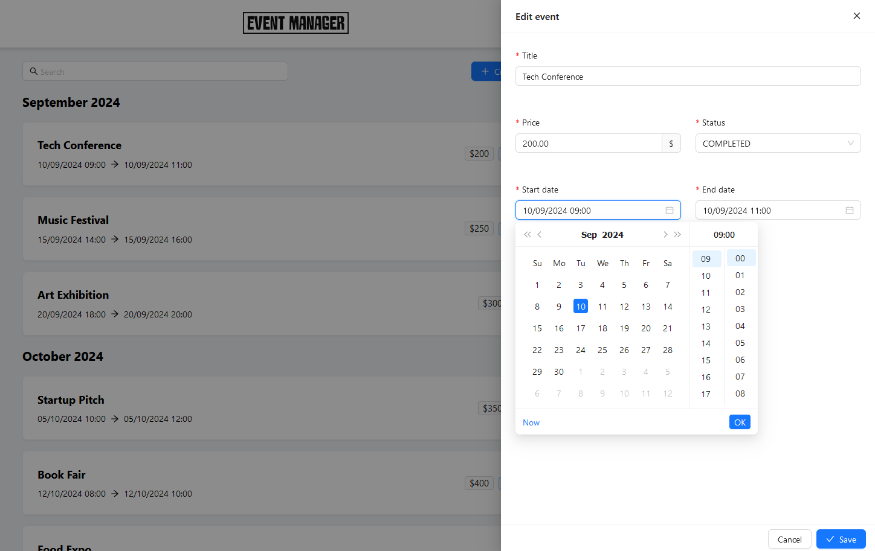The width and height of the screenshot is (875, 551).
Task: Click the Start date calendar icon
Action: (670, 210)
